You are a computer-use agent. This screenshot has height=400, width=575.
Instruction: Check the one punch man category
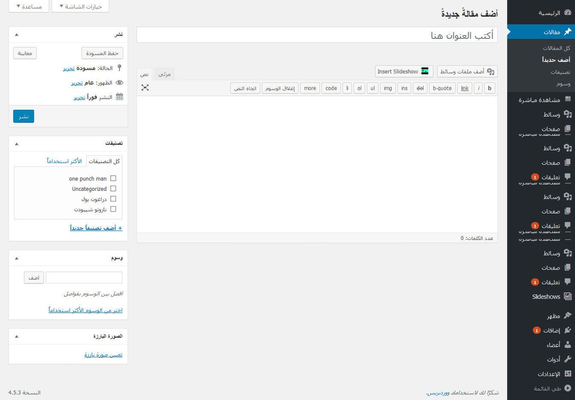click(x=113, y=178)
